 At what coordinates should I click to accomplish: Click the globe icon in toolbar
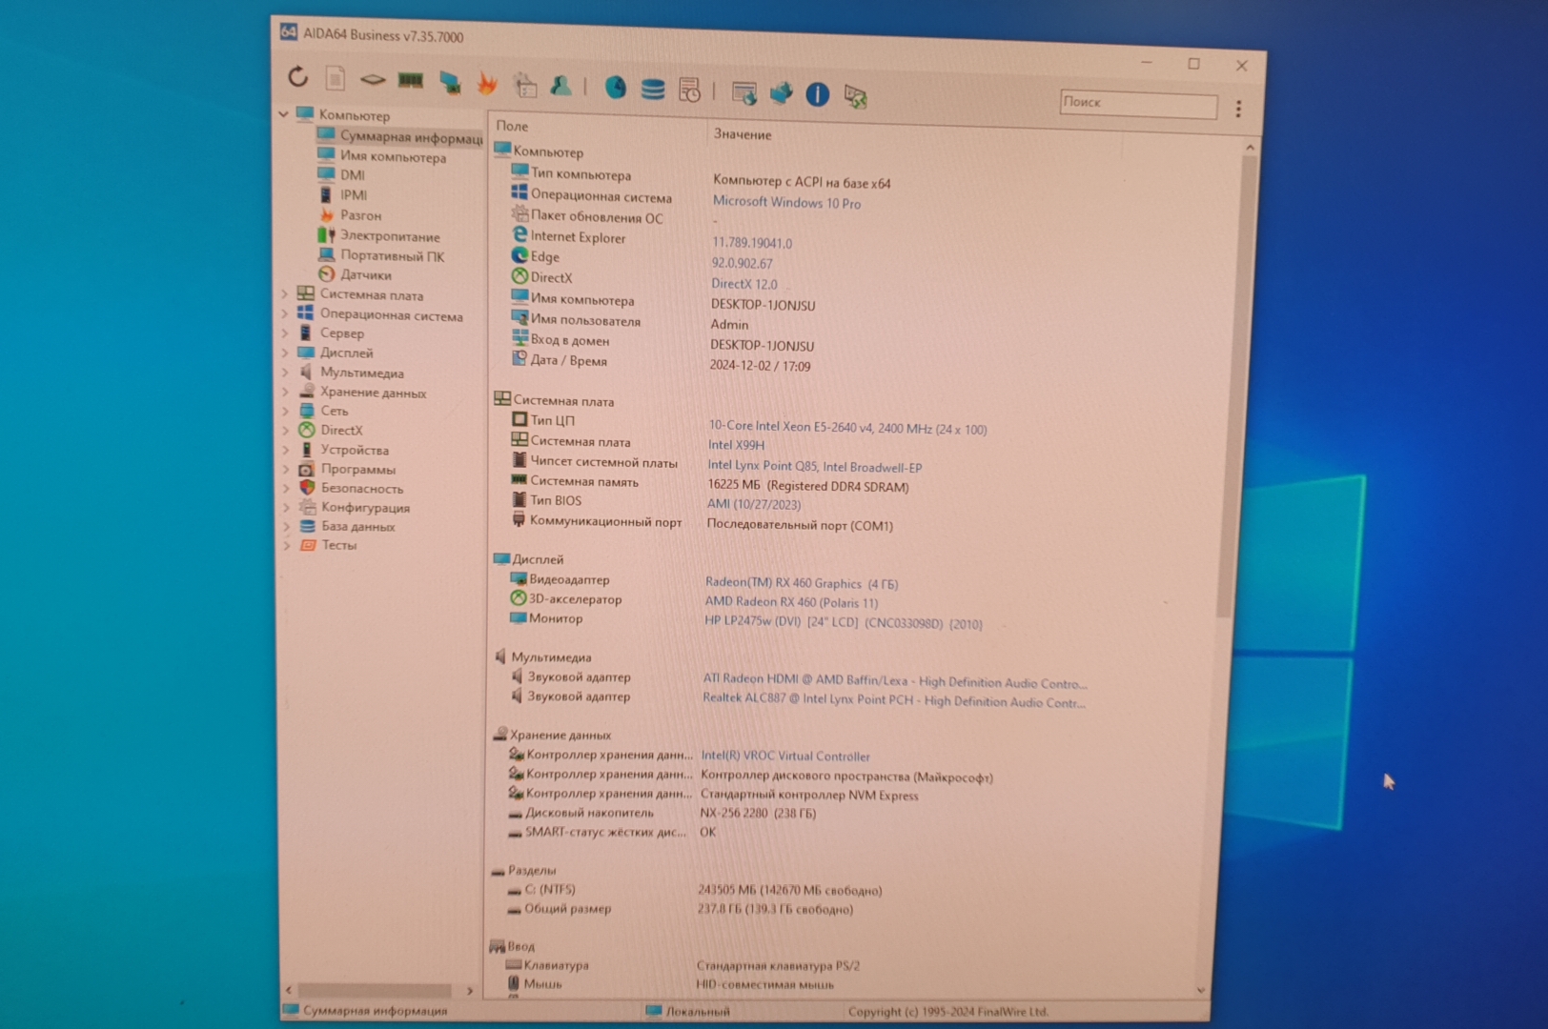pos(616,89)
